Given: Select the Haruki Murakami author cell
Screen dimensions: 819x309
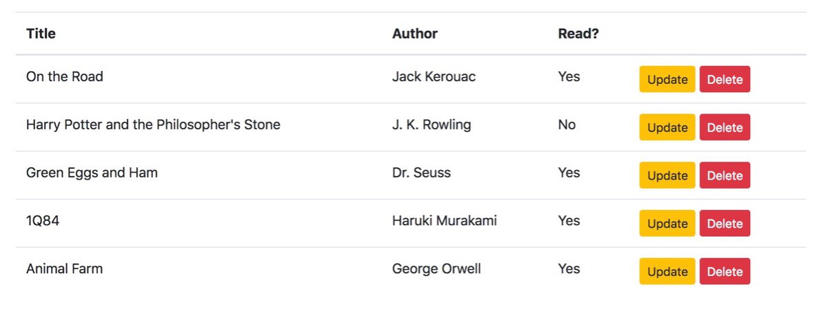Looking at the screenshot, I should [444, 221].
